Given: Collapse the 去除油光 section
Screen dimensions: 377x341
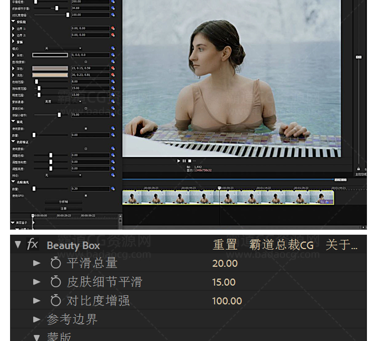Looking at the screenshot, I should coord(13,182).
